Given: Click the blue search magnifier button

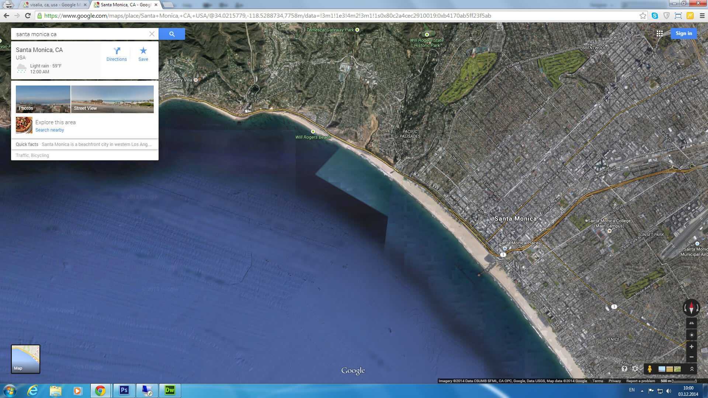Looking at the screenshot, I should [172, 34].
